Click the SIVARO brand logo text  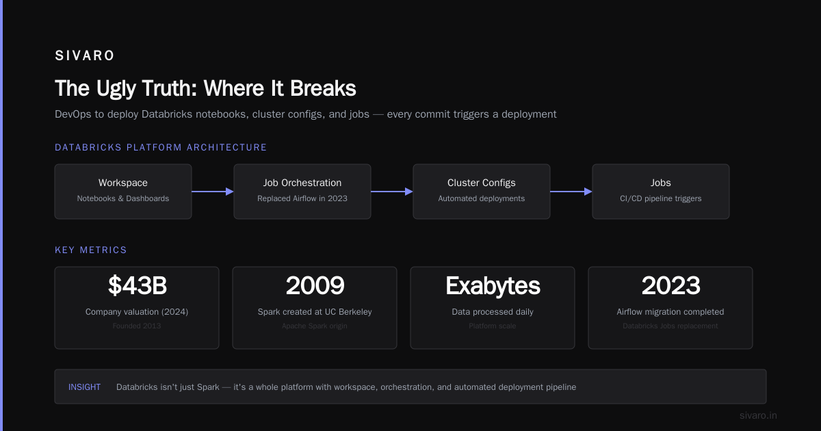(x=85, y=56)
